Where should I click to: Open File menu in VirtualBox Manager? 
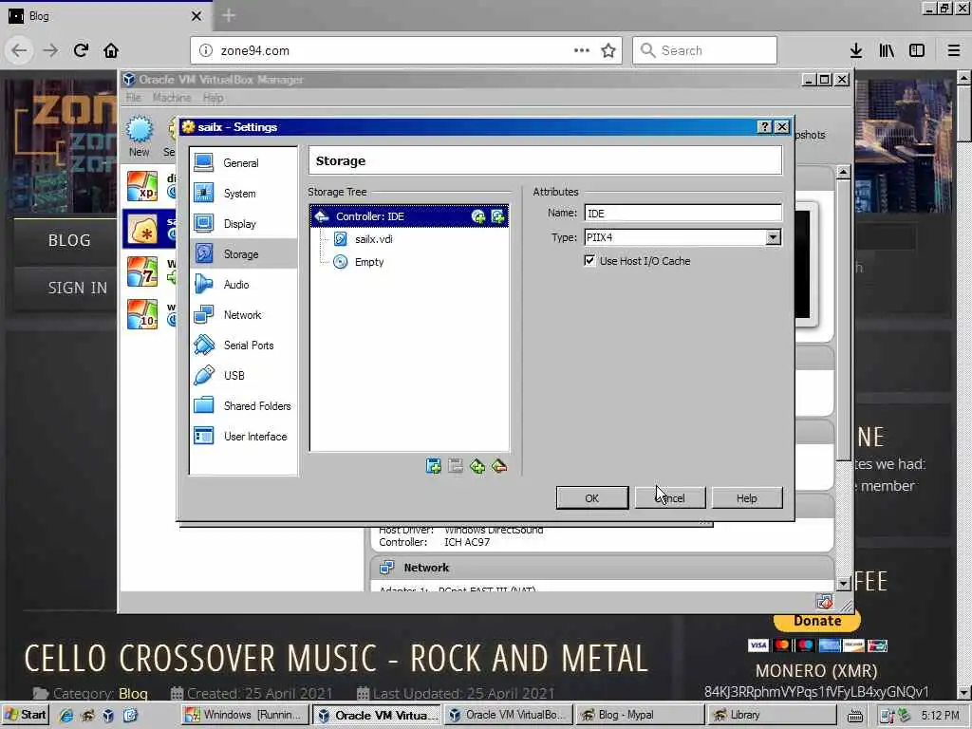pos(133,98)
